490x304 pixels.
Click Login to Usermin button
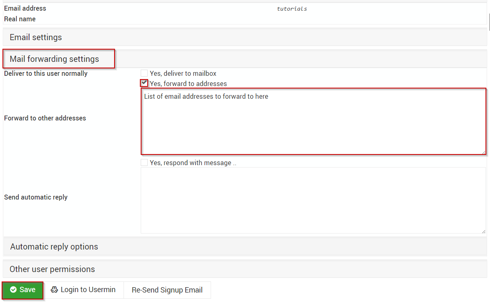[x=83, y=290]
